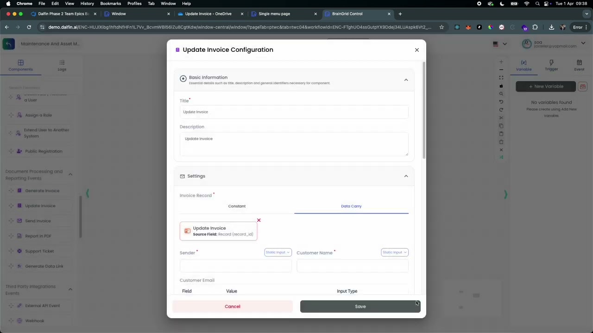Collapse Document Processing and Reporting Events group
This screenshot has height=333, width=593.
pos(70,174)
